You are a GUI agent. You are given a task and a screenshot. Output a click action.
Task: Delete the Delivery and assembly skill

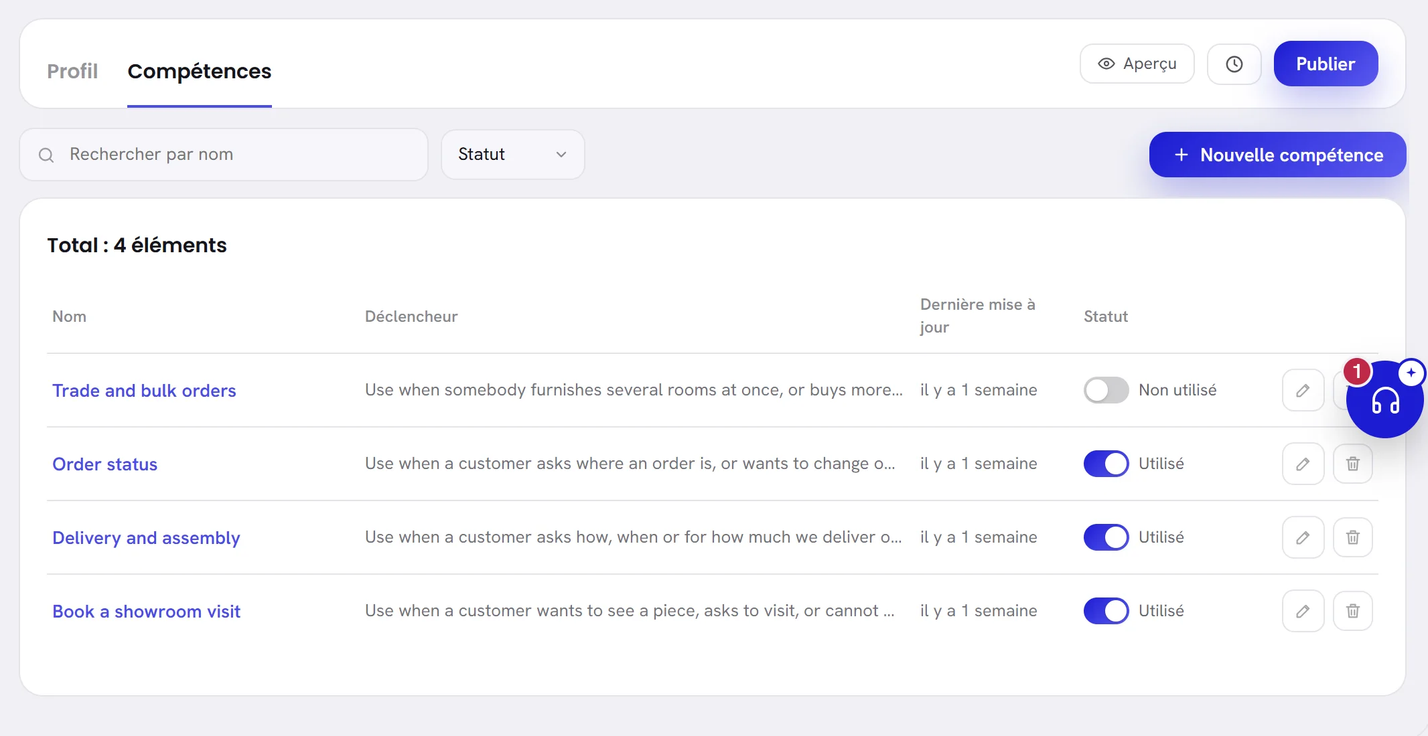pyautogui.click(x=1352, y=537)
